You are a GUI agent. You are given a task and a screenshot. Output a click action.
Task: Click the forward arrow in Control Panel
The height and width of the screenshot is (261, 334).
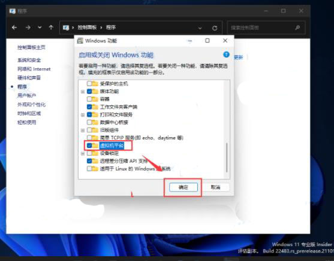(28, 28)
